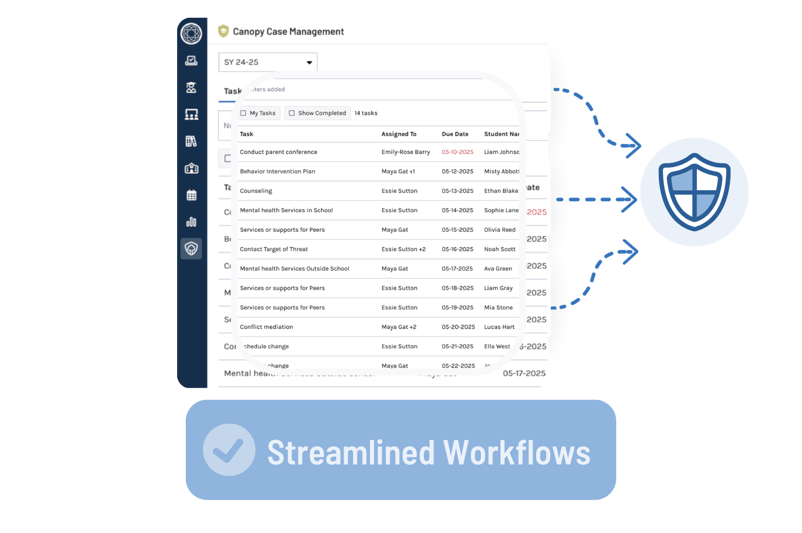Open the library books icon in sidebar
The width and height of the screenshot is (802, 533).
pos(191,142)
